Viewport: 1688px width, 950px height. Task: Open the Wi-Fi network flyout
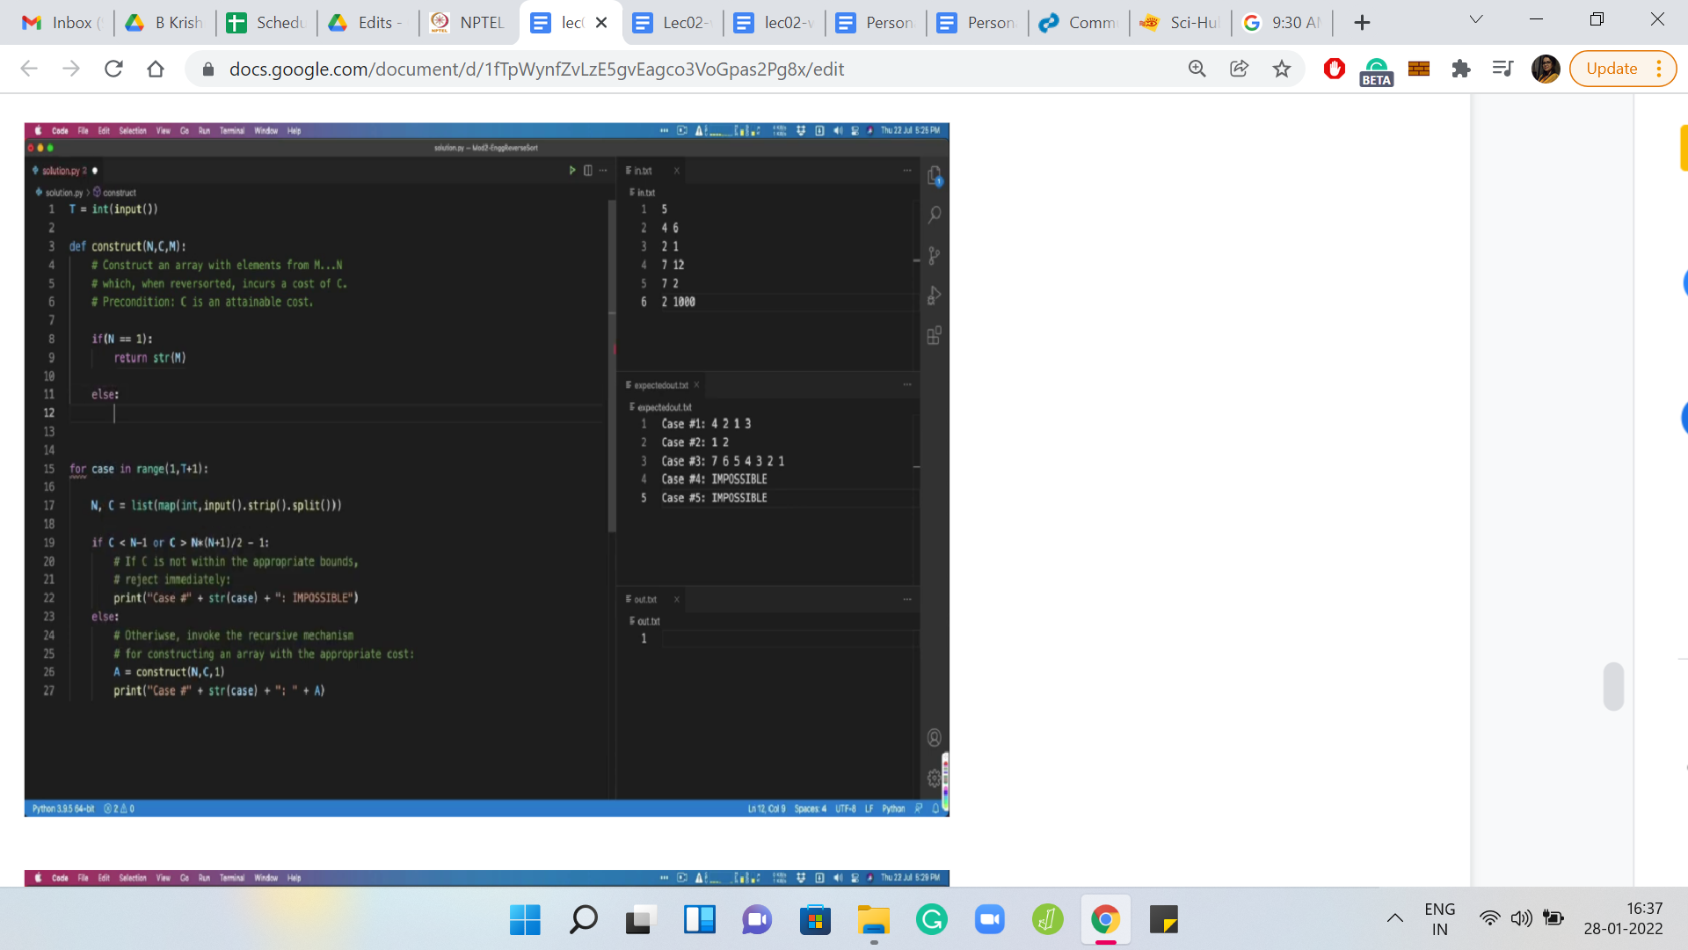tap(1489, 918)
